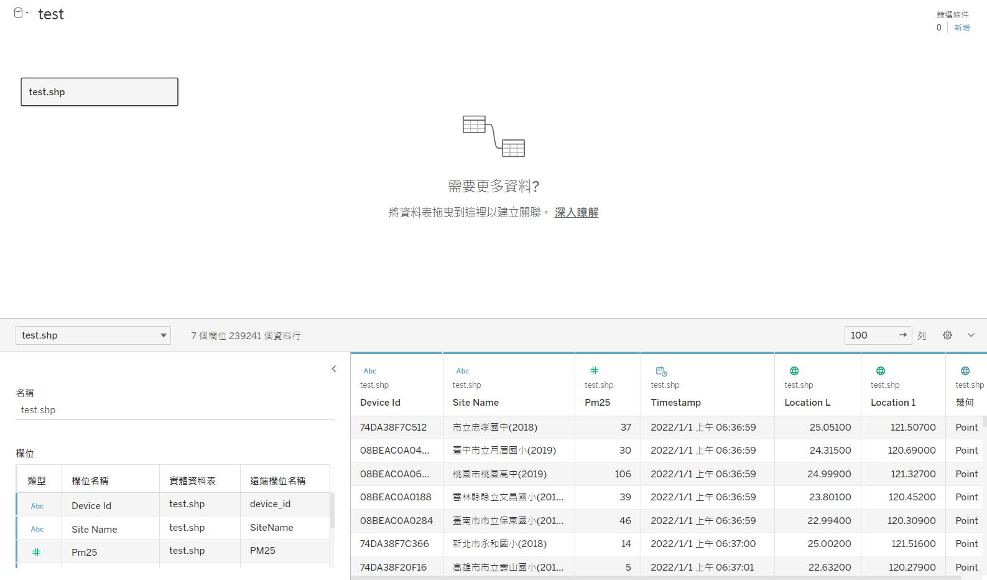Select the Location L column header

coord(807,403)
